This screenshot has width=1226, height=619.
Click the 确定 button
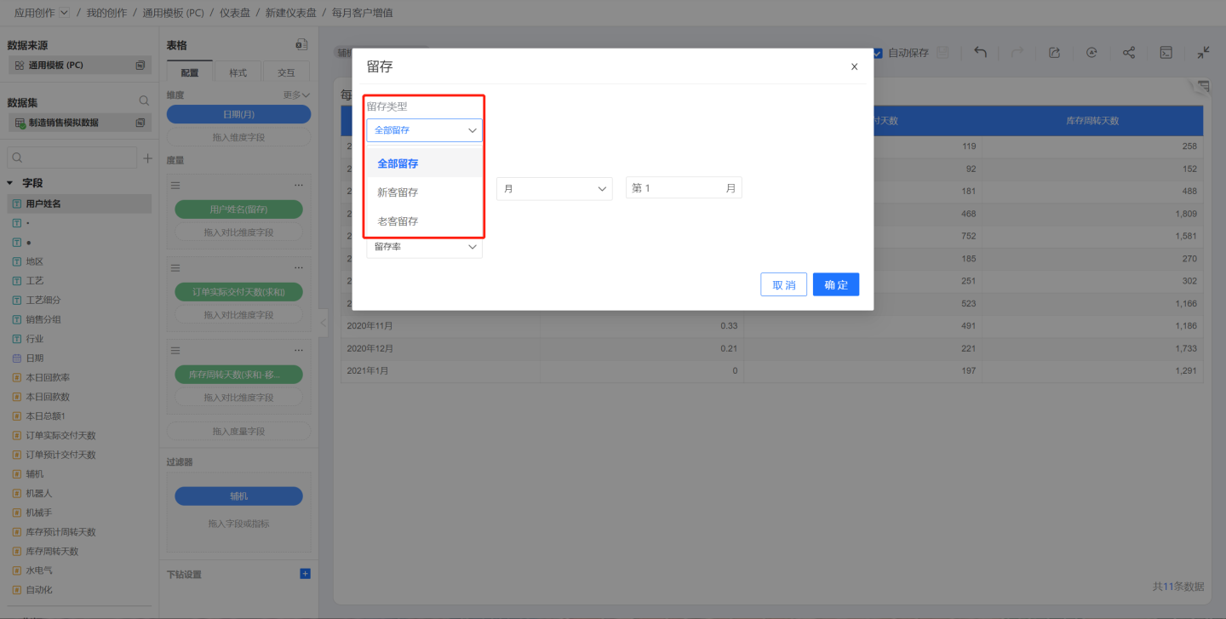(836, 284)
